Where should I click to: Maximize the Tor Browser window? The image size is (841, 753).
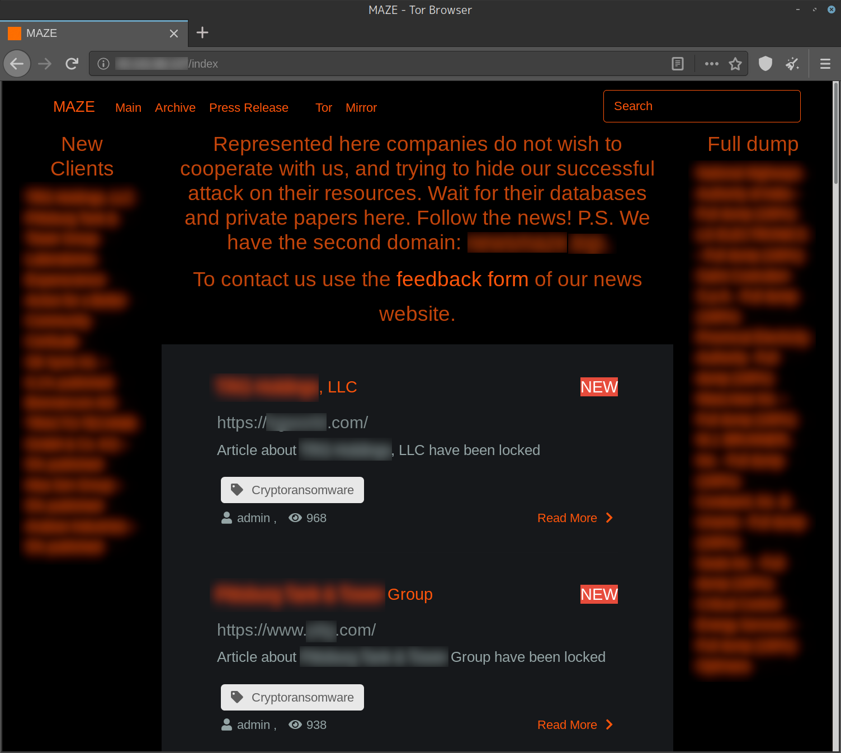[815, 10]
